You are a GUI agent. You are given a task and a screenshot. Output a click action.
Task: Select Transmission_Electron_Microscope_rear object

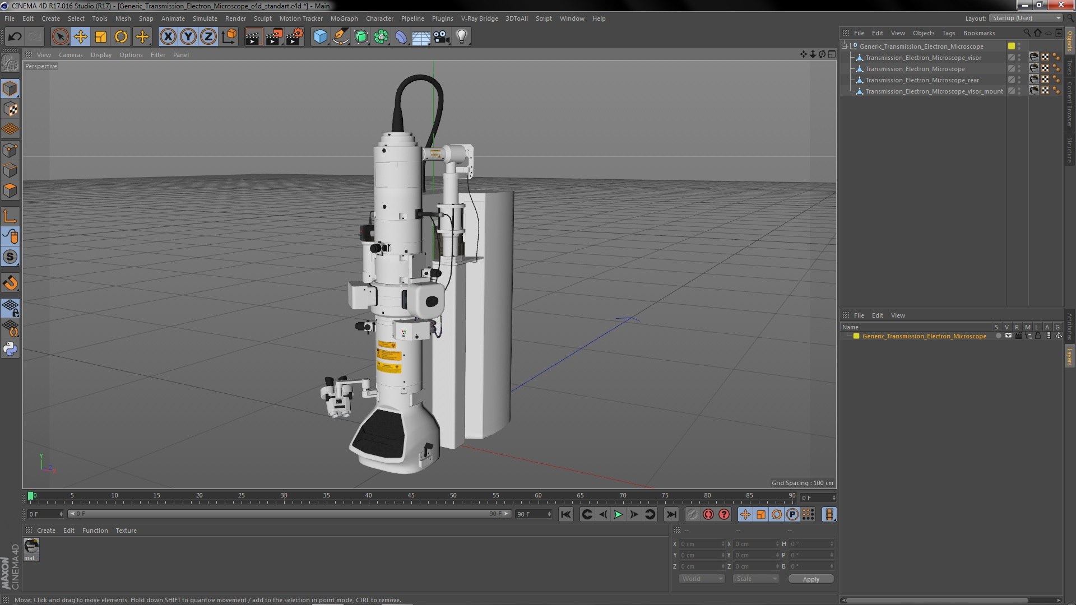pos(922,80)
